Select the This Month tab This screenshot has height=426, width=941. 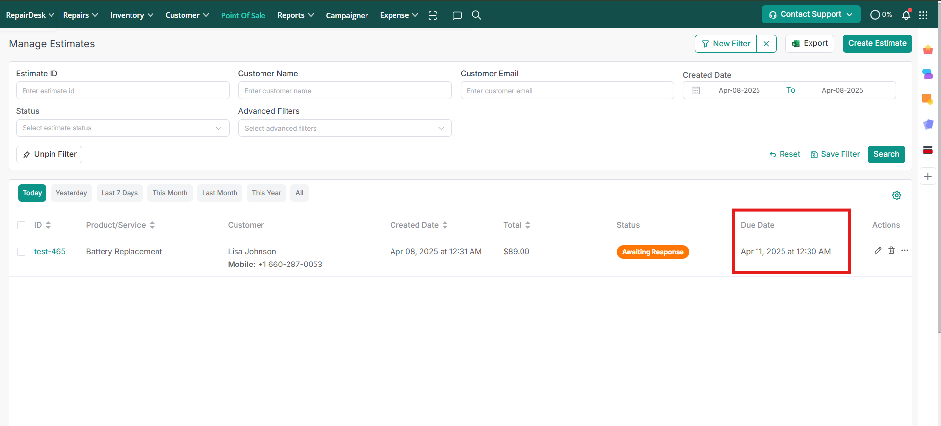click(170, 193)
